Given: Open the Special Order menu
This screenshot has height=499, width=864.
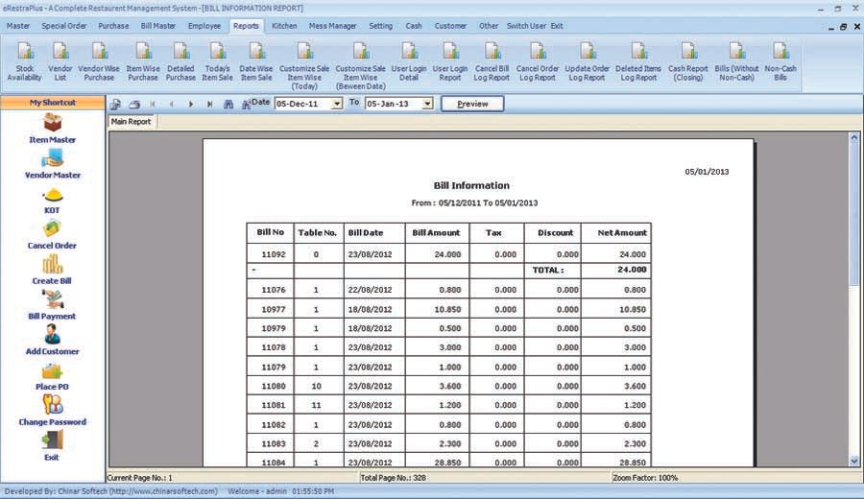Looking at the screenshot, I should (x=64, y=26).
